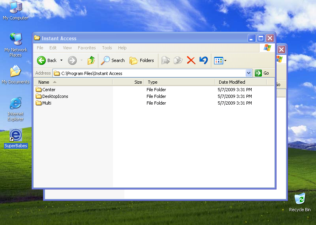
Task: Click the Go button
Action: 262,73
